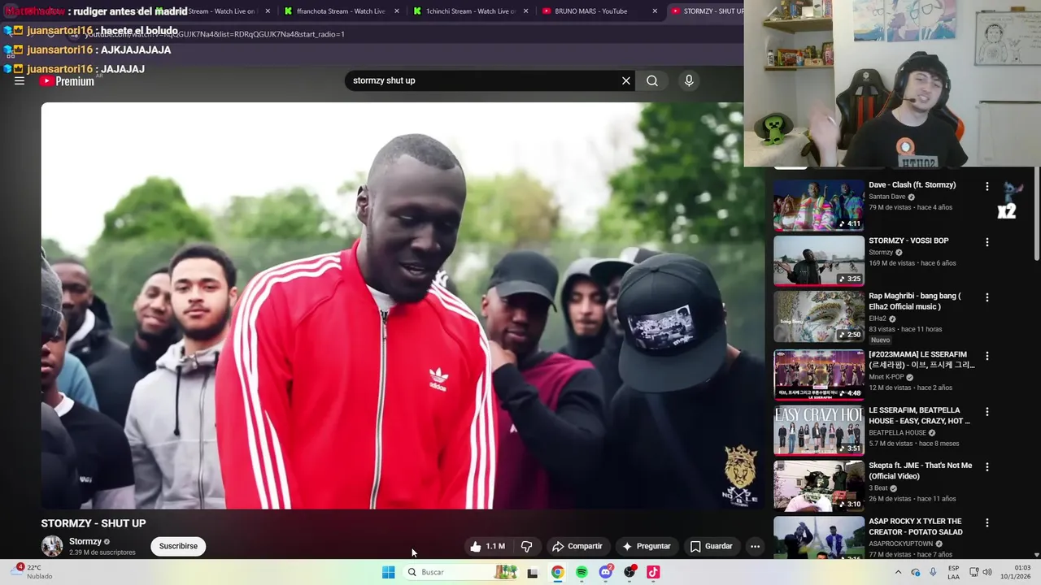
Task: Clear the search box text with the X
Action: click(626, 80)
